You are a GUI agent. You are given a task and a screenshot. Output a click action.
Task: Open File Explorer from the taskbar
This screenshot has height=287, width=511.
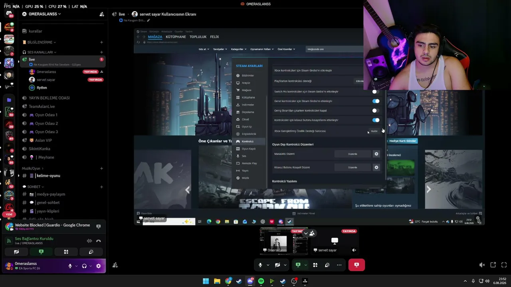point(217,281)
